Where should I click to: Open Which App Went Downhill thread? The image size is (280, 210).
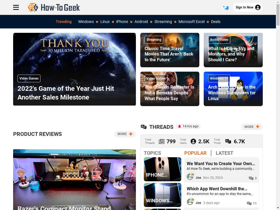217,189
